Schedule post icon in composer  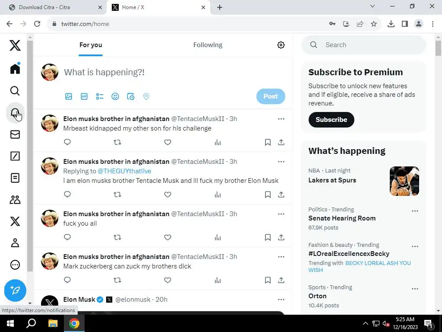[130, 96]
